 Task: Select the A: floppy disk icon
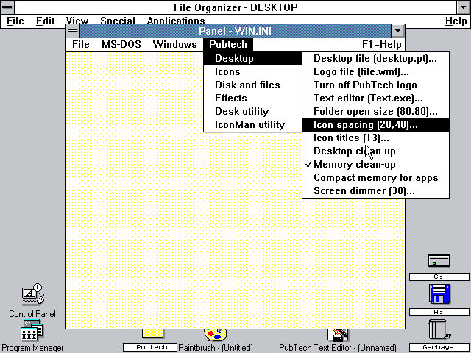pos(439,294)
